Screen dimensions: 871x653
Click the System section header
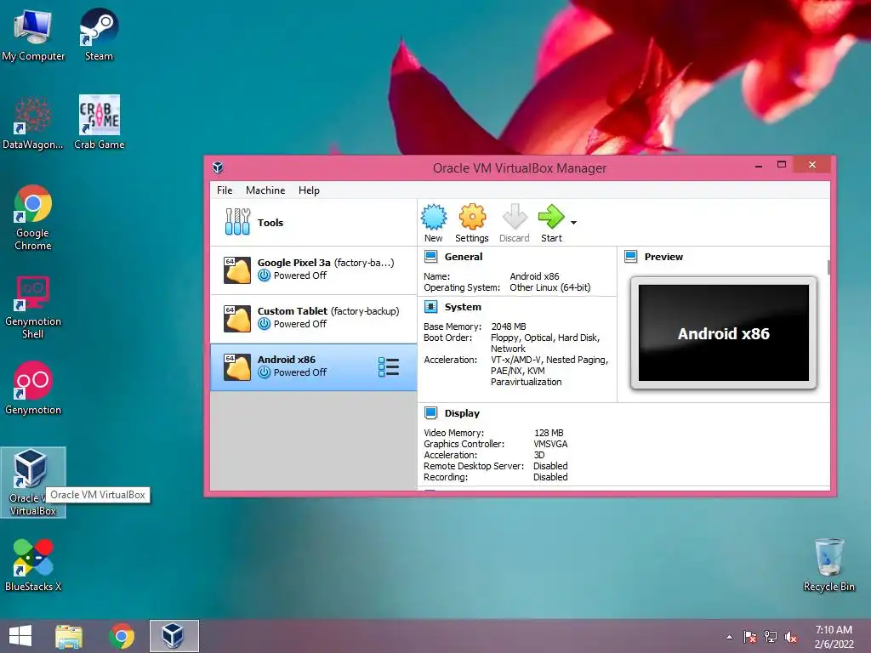[x=463, y=307]
